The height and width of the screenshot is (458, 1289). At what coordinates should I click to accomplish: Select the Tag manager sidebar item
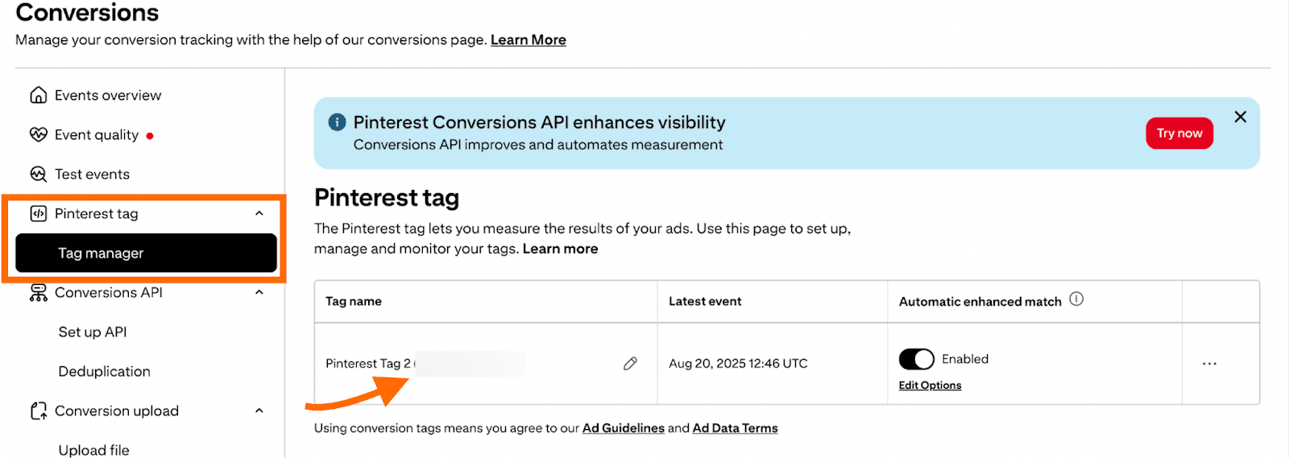[x=146, y=253]
